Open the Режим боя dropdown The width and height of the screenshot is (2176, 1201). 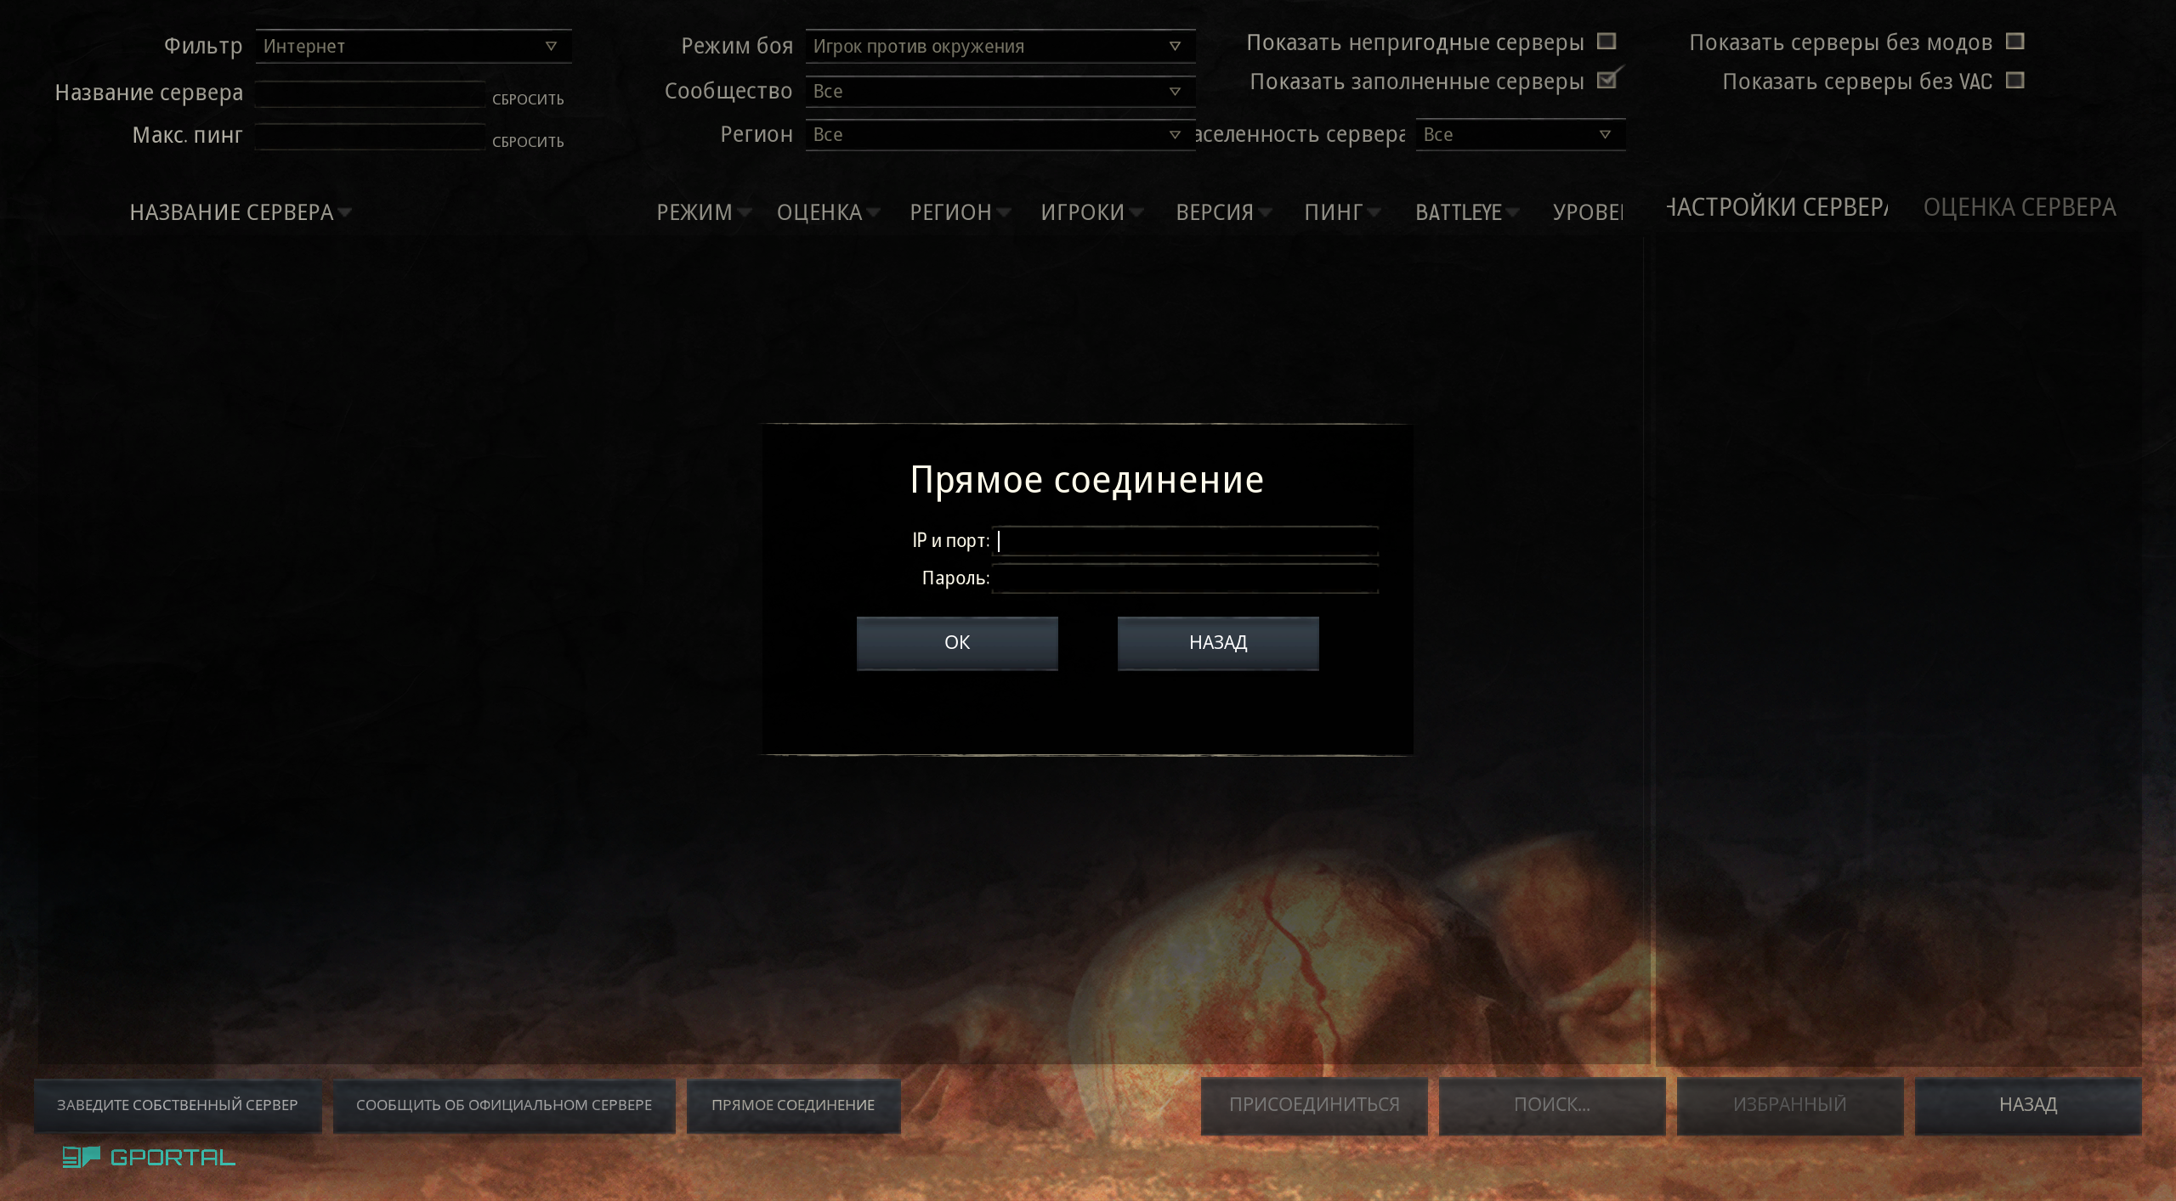click(x=1000, y=46)
